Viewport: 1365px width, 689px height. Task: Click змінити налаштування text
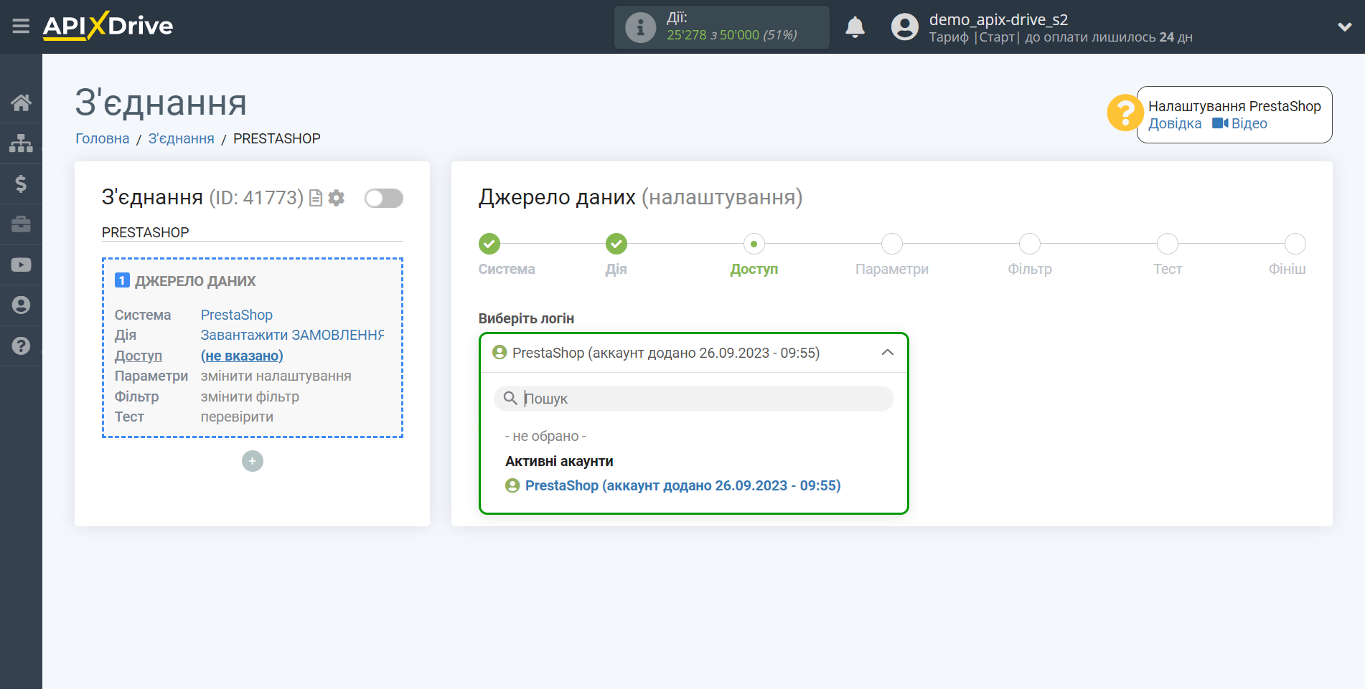coord(276,376)
